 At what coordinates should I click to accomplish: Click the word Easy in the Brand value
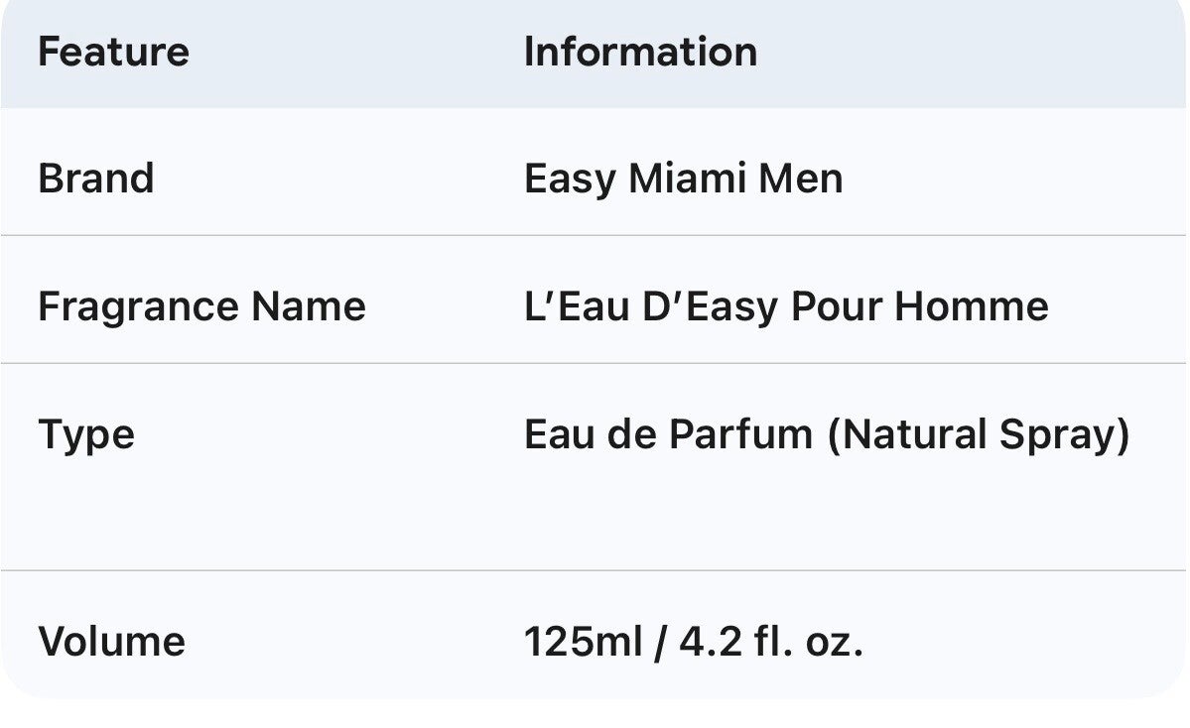[x=570, y=179]
